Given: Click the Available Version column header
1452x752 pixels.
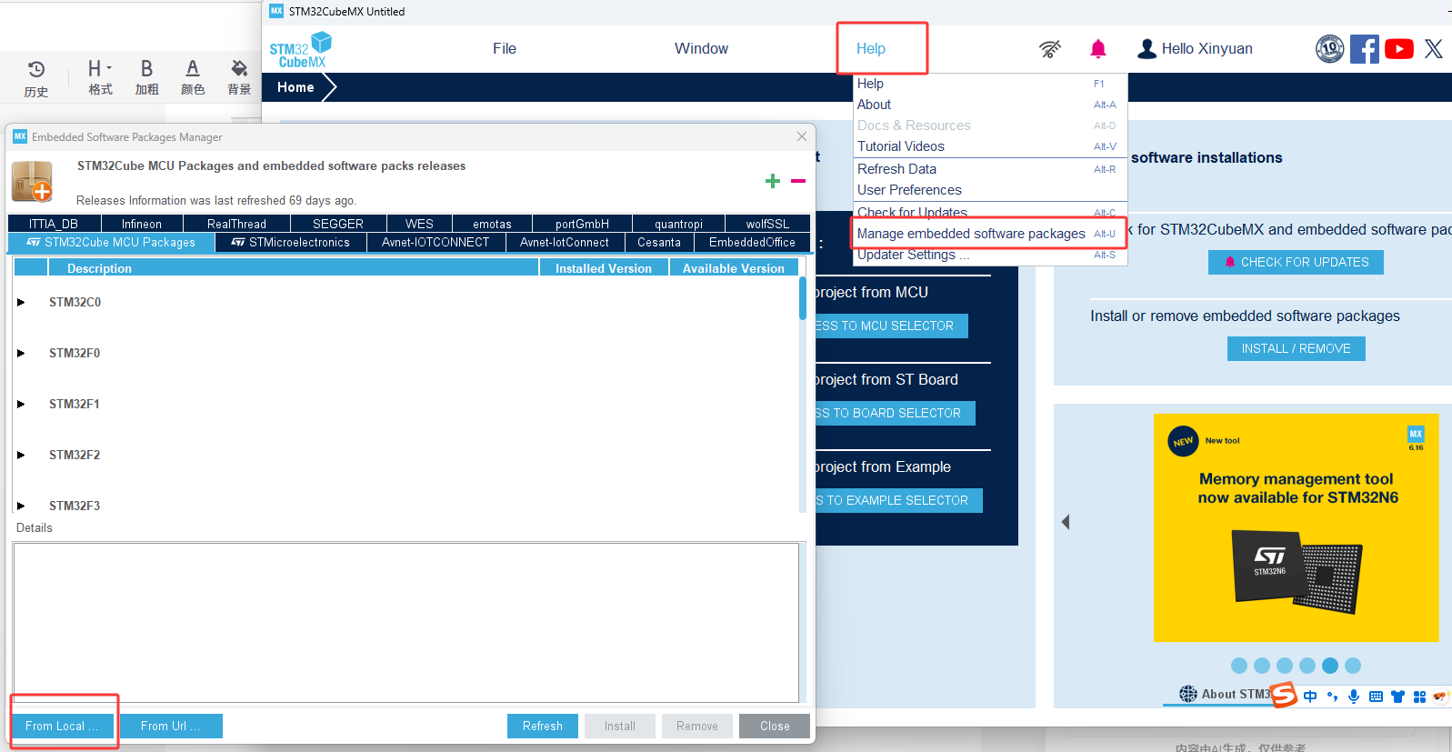Looking at the screenshot, I should (734, 268).
